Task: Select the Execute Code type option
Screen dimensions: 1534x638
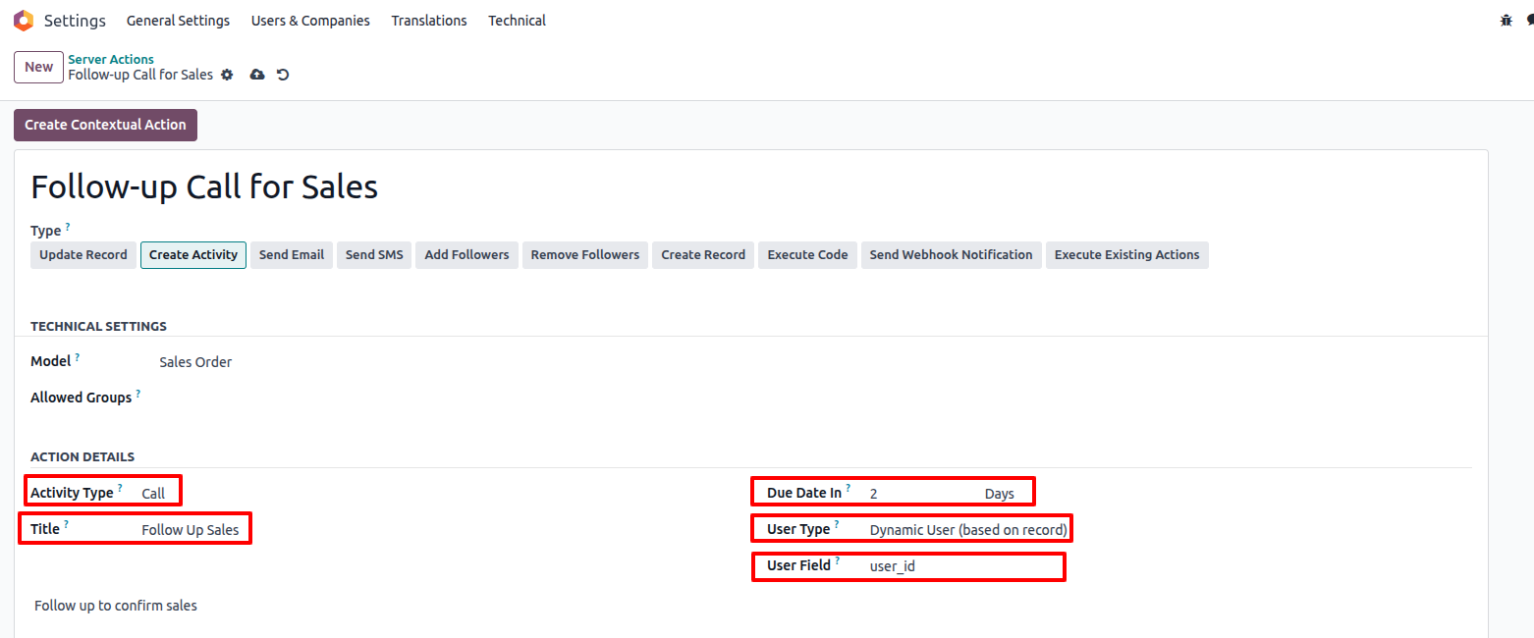Action: point(807,255)
